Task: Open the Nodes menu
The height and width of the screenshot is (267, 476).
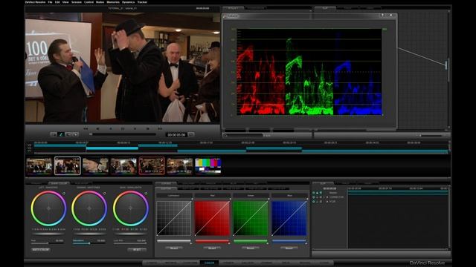Action: coord(100,1)
